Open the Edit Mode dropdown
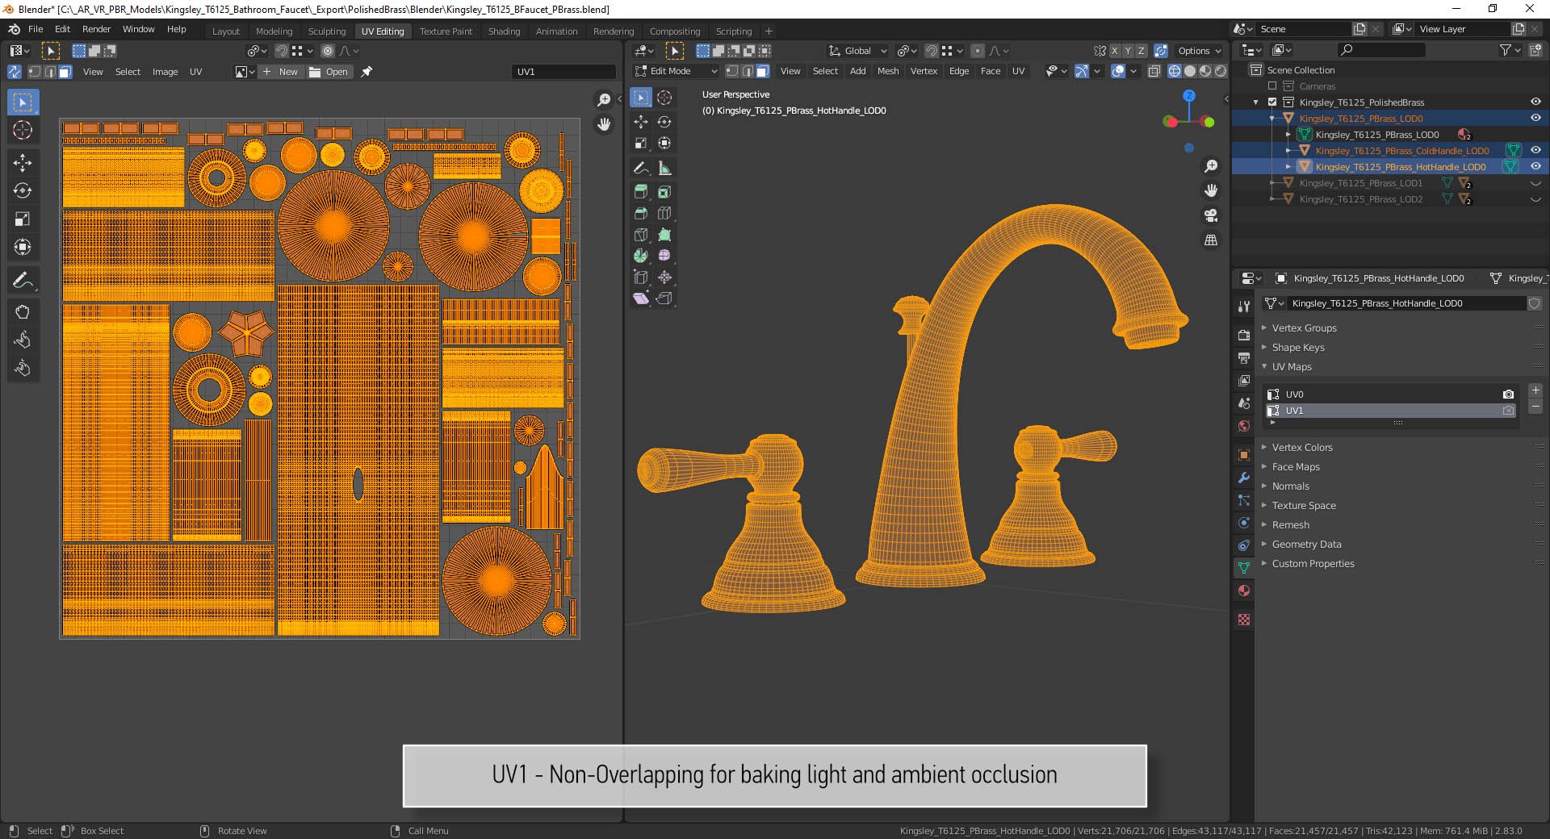This screenshot has height=839, width=1550. coord(676,71)
